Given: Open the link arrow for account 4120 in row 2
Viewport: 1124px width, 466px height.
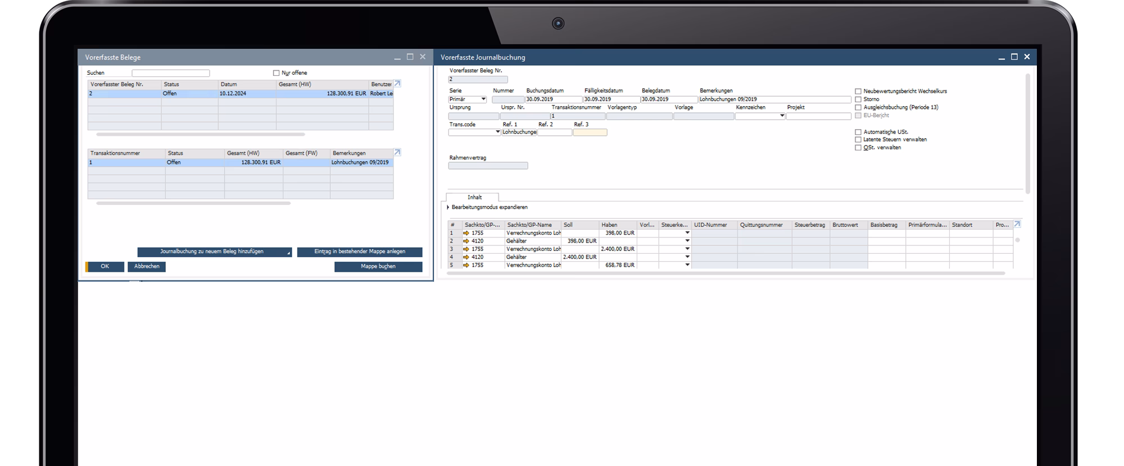Looking at the screenshot, I should click(x=466, y=241).
